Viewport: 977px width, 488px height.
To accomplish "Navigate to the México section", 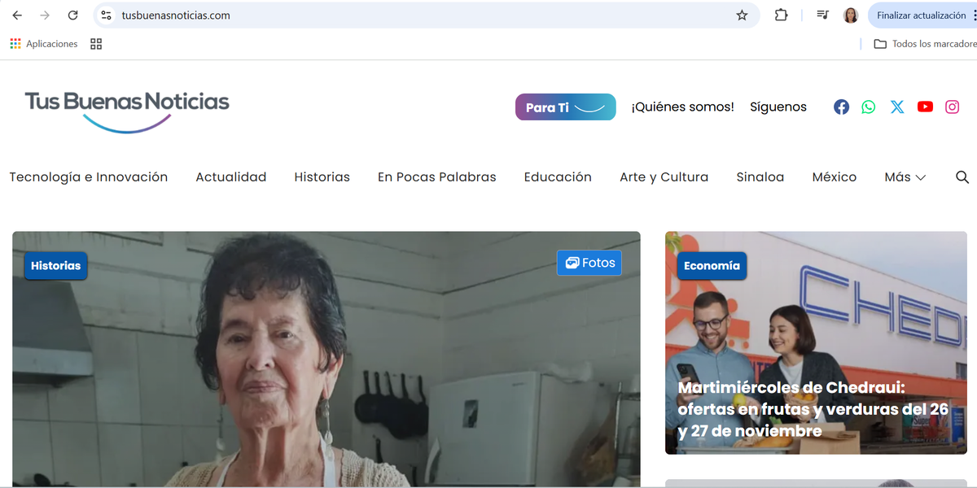I will point(835,177).
